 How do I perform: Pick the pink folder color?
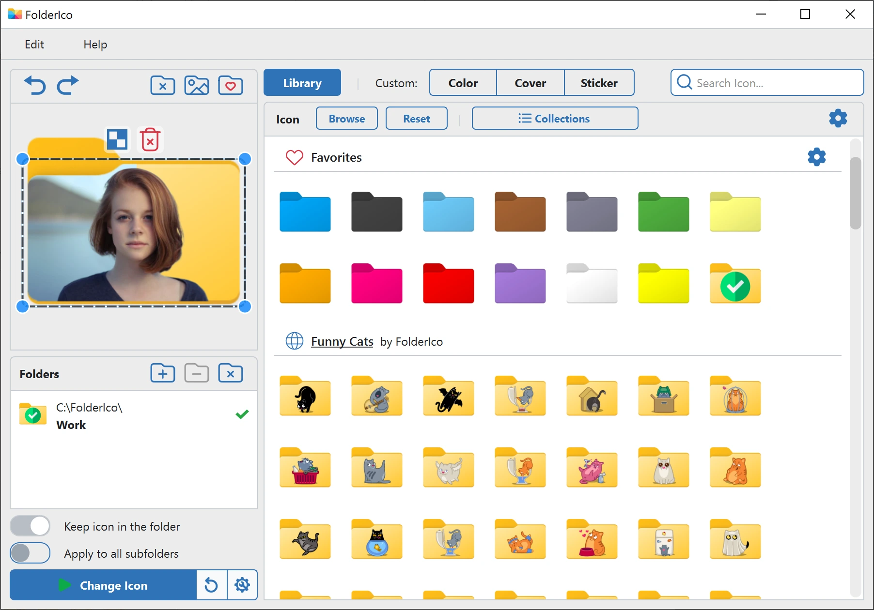(x=377, y=284)
